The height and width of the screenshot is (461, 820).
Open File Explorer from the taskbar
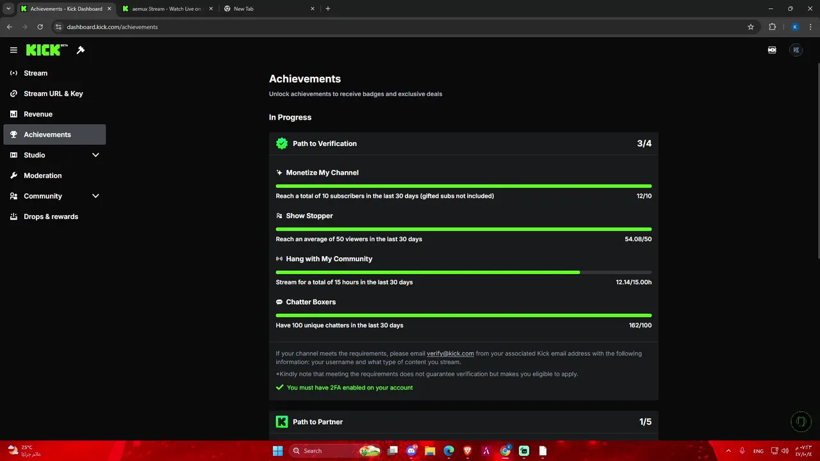tap(430, 451)
